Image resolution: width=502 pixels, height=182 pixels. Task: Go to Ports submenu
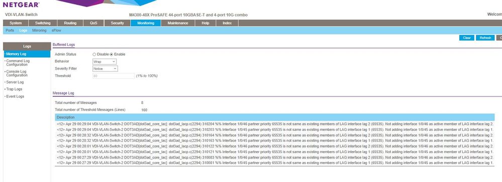[x=10, y=30]
